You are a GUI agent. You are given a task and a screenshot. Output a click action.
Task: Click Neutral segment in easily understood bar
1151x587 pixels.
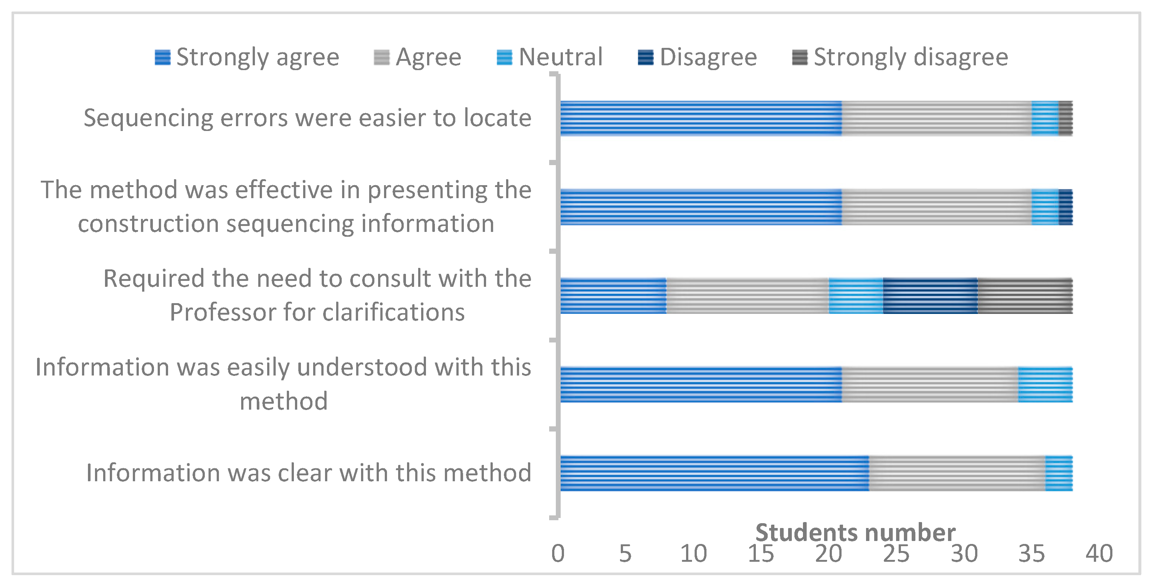[1045, 385]
